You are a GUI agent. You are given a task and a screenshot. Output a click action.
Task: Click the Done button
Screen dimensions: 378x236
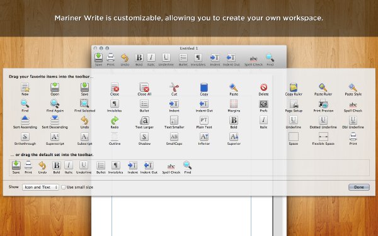(358, 187)
